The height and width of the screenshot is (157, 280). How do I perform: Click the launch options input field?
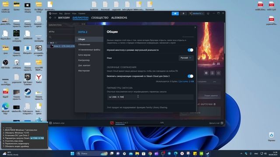coord(150,97)
